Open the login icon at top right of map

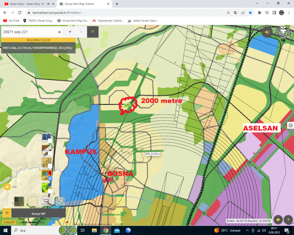[267, 32]
